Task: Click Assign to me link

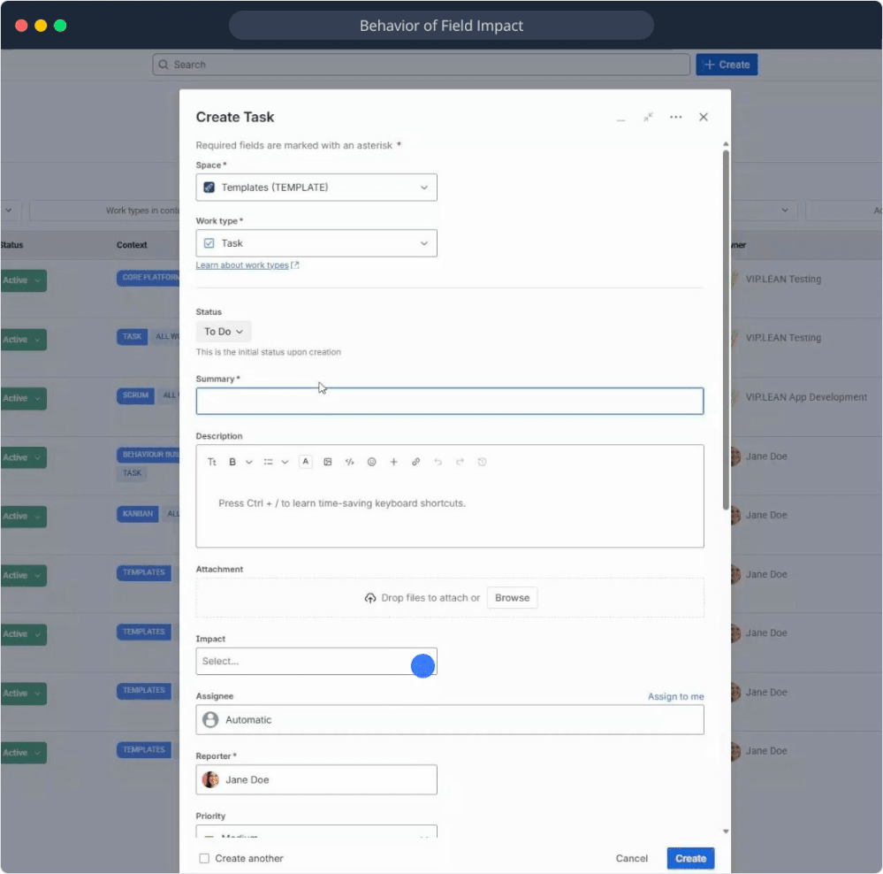Action: tap(675, 696)
